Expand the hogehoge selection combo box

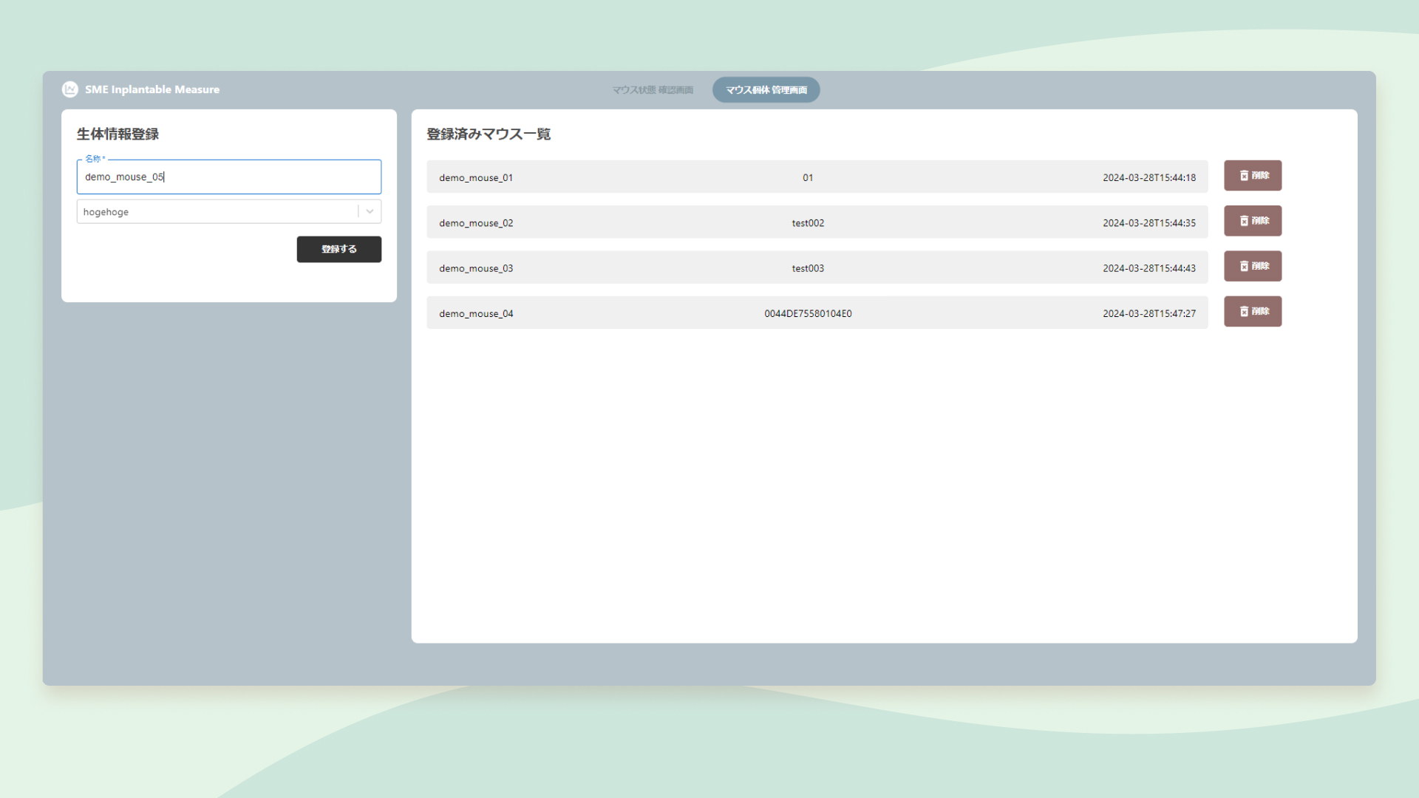[222, 211]
